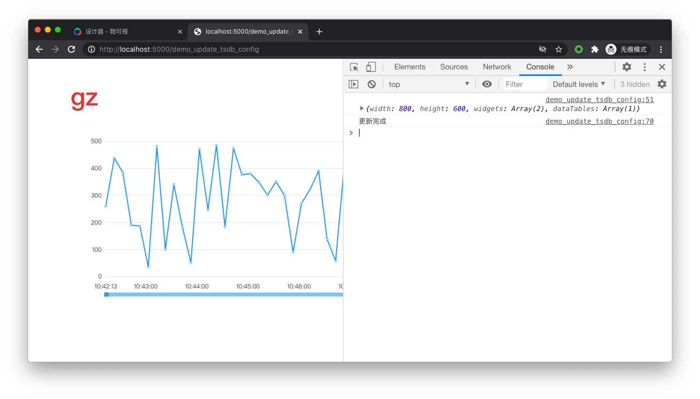
Task: Click the slider's left handle
Action: (106, 294)
